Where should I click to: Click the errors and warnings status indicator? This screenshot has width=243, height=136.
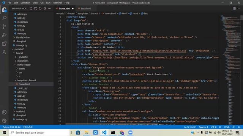coord(28,127)
